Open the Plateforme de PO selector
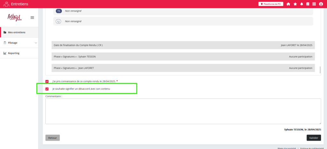This screenshot has height=149, width=327. [270, 4]
